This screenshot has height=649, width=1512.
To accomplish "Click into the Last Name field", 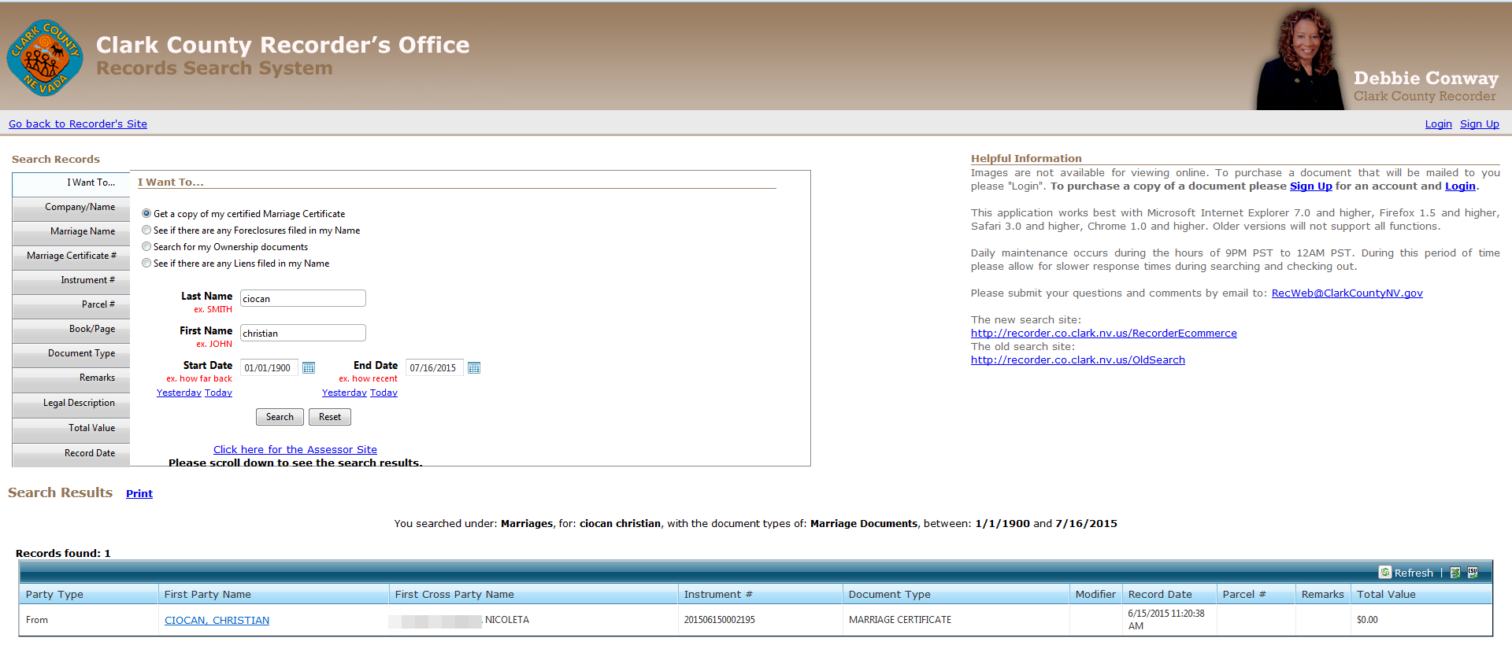I will pos(302,299).
